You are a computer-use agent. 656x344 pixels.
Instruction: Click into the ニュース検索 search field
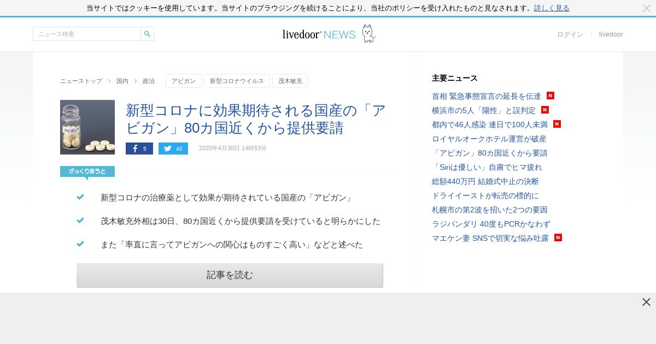[87, 34]
